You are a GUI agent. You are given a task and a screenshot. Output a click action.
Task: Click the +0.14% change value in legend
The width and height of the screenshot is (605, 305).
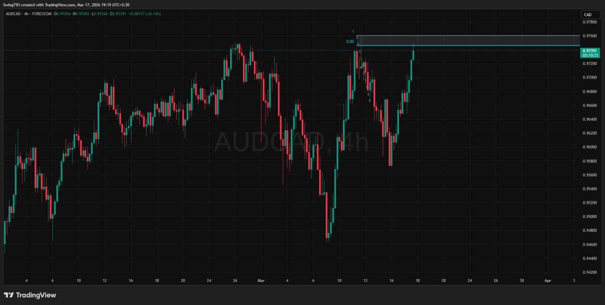153,14
